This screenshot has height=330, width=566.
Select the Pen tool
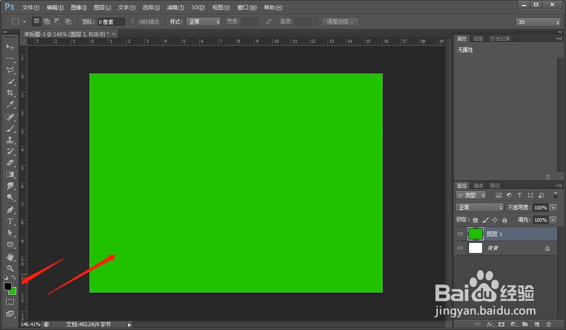10,210
